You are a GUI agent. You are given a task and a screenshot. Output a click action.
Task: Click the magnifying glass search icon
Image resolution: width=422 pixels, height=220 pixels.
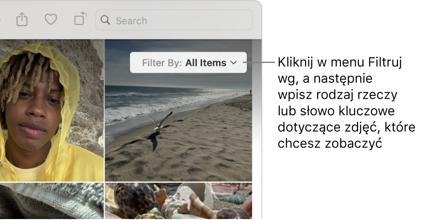point(105,20)
